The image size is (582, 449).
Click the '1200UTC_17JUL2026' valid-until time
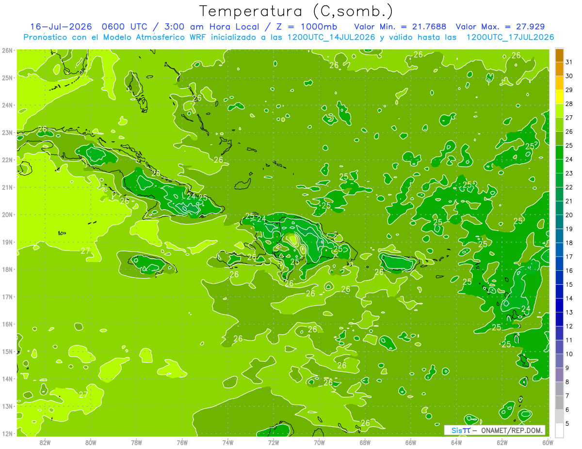[x=510, y=37]
